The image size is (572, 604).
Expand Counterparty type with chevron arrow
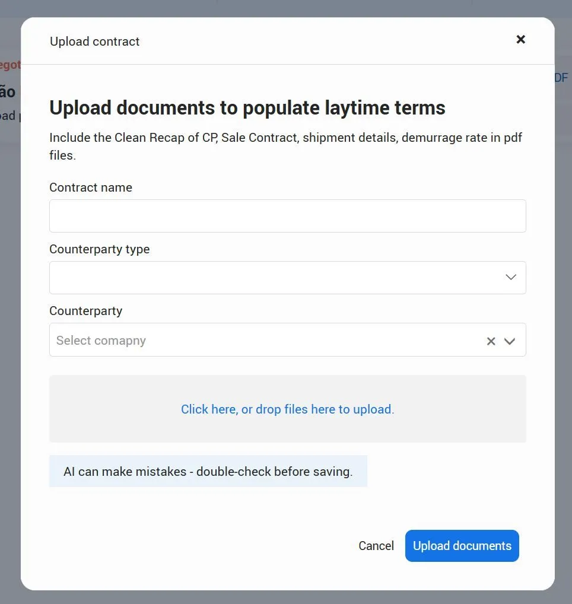(x=511, y=277)
